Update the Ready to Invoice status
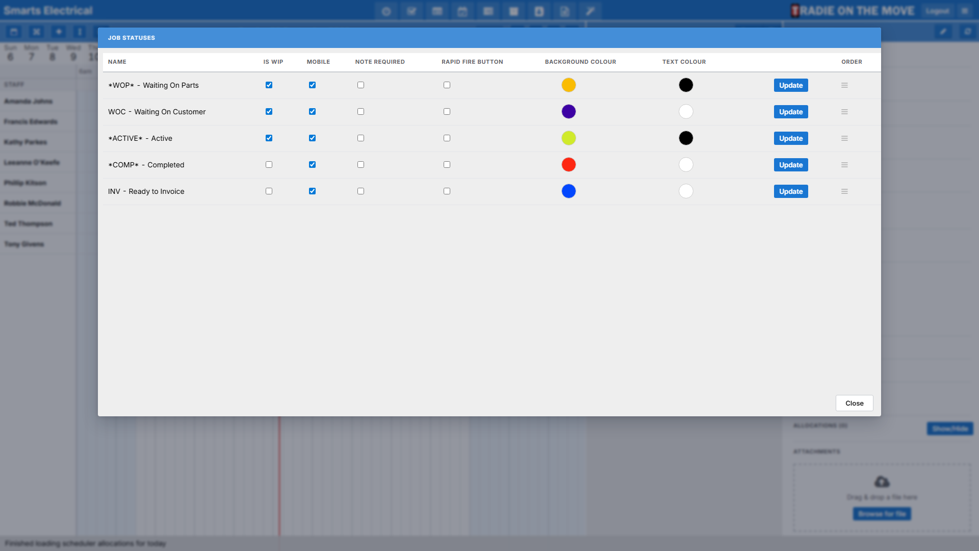 click(x=791, y=191)
